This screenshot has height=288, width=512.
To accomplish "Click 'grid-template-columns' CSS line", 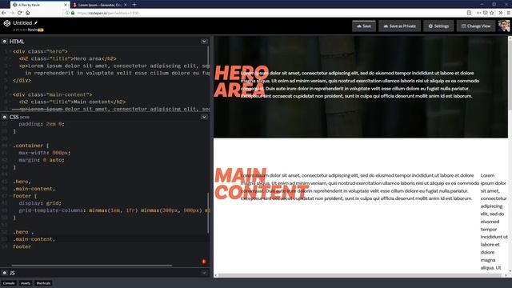I will (x=114, y=210).
